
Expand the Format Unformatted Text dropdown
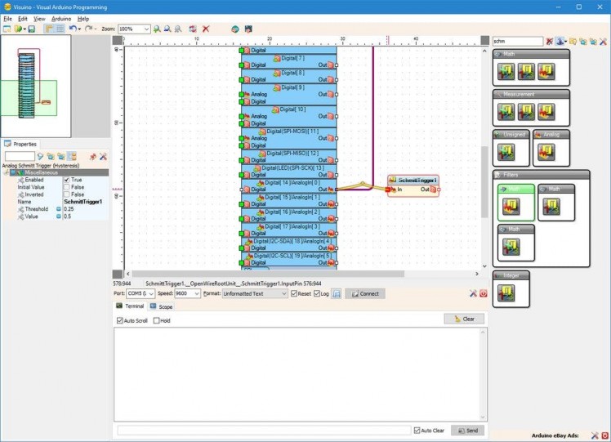283,293
